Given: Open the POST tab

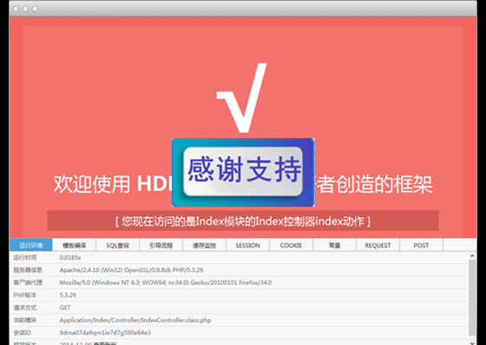Looking at the screenshot, I should 422,245.
